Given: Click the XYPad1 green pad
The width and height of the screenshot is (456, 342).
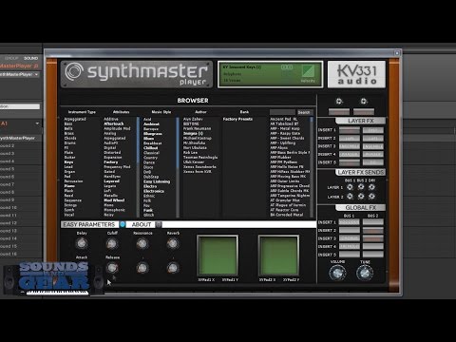Looking at the screenshot, I should coord(218,256).
